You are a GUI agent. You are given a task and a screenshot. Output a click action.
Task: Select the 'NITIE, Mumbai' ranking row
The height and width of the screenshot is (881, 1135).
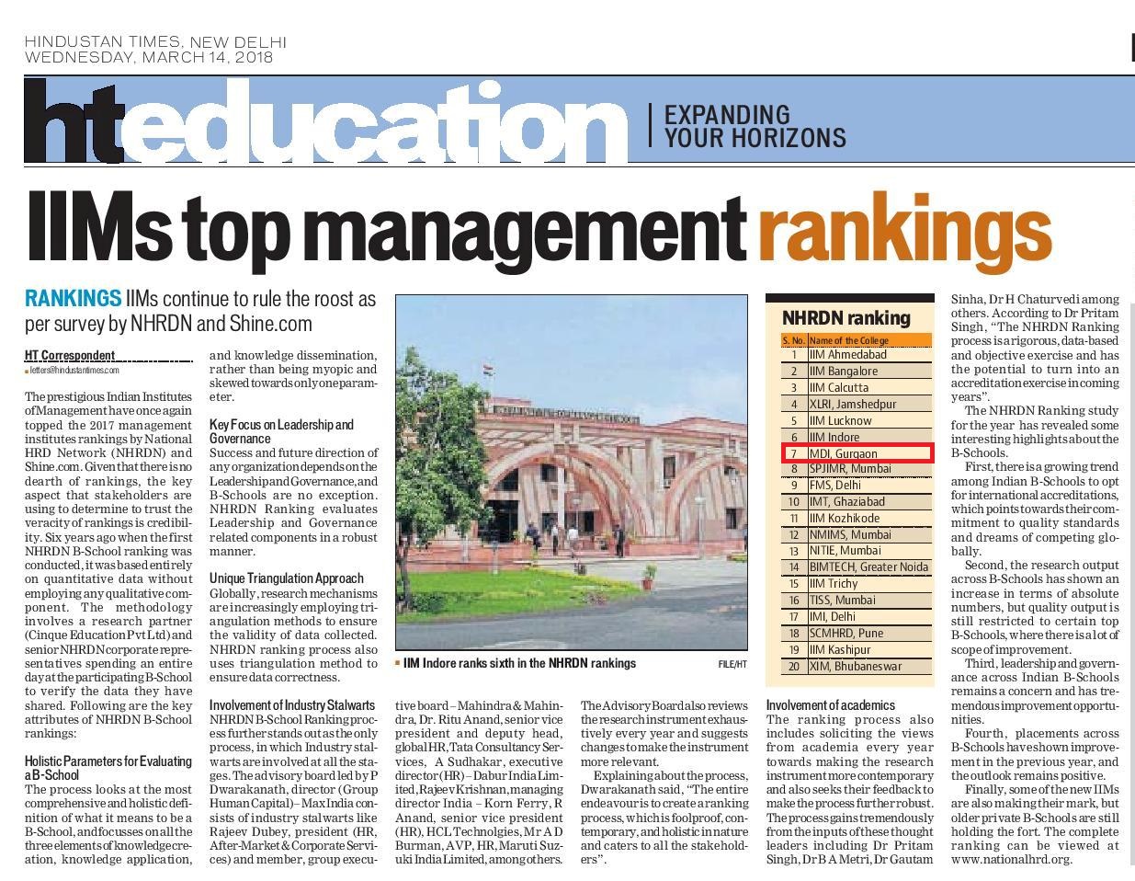857,550
